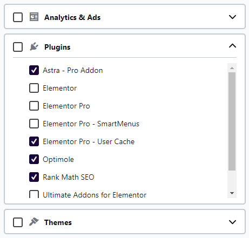Click the plugin list scroll up arrow
The image size is (249, 238).
(232, 68)
